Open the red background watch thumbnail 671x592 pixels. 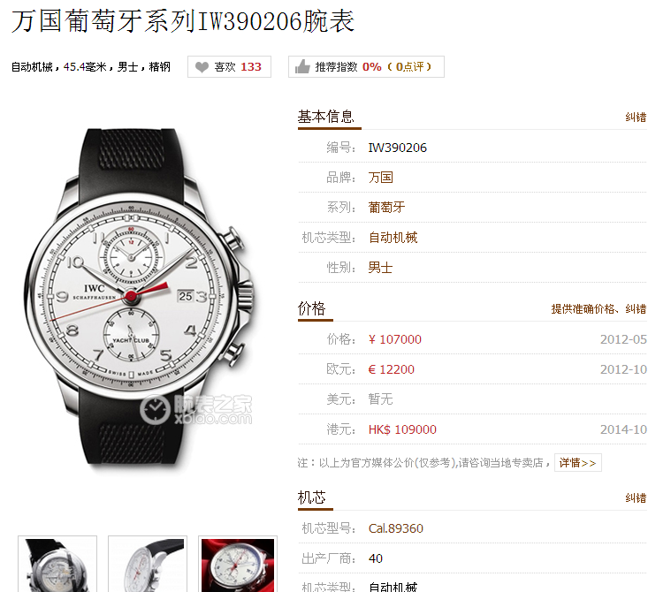[238, 565]
